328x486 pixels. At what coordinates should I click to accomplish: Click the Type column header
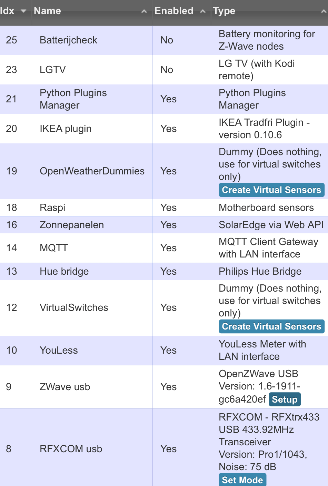coord(224,11)
